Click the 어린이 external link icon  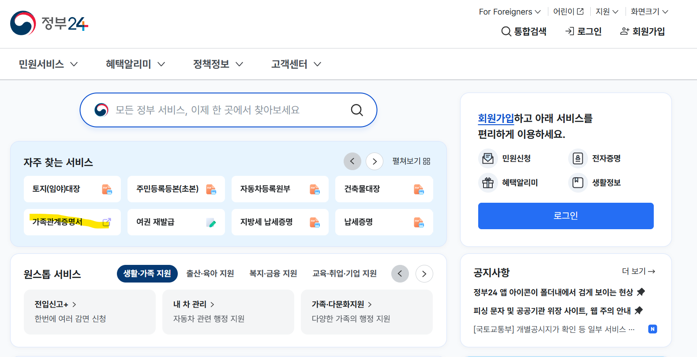pos(581,11)
